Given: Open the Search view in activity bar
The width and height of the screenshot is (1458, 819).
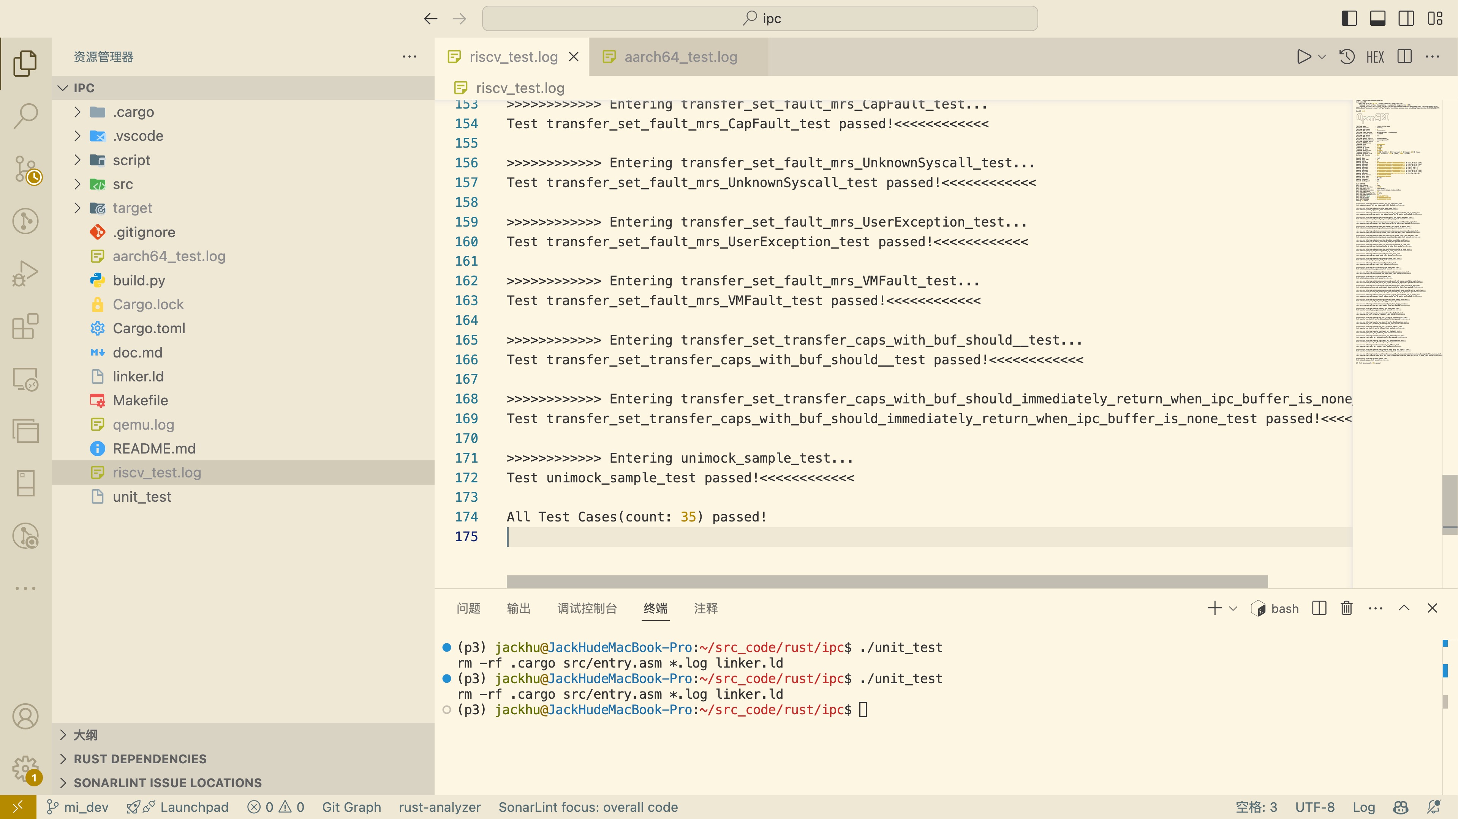Looking at the screenshot, I should (25, 116).
